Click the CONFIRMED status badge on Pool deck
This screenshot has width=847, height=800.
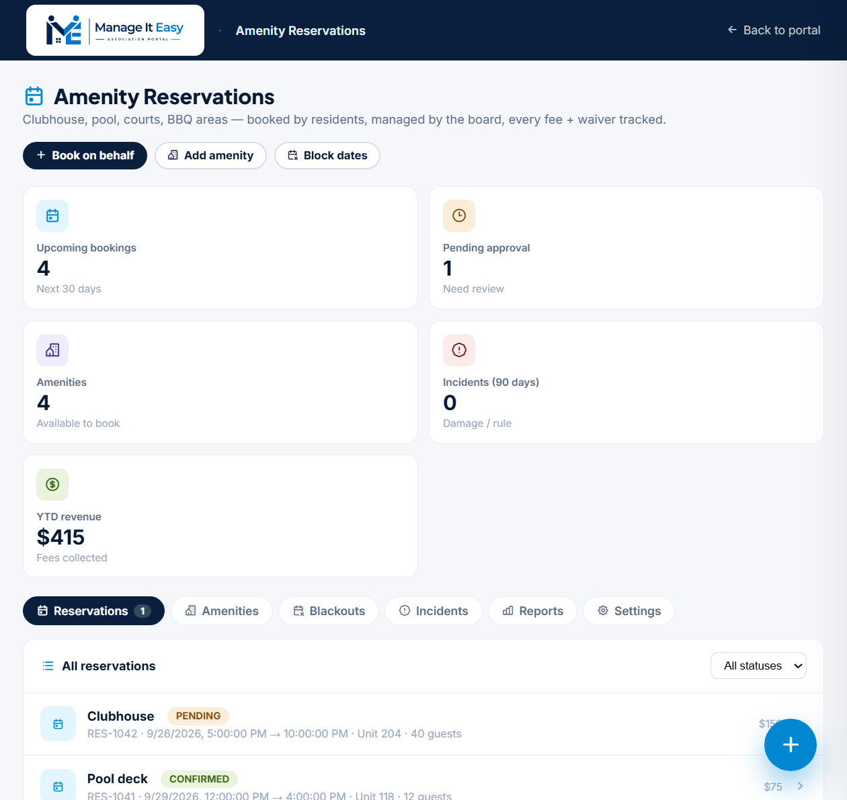(199, 779)
